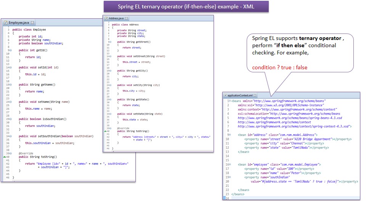The height and width of the screenshot is (201, 366).
Task: Collapse the setState(String state) method fold
Action: (x=111, y=114)
